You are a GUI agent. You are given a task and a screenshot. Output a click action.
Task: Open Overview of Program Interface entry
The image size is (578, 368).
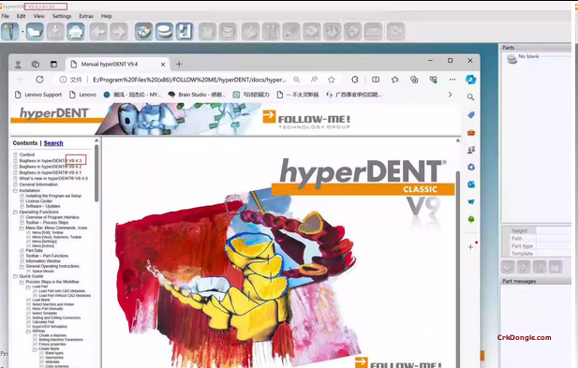52,217
